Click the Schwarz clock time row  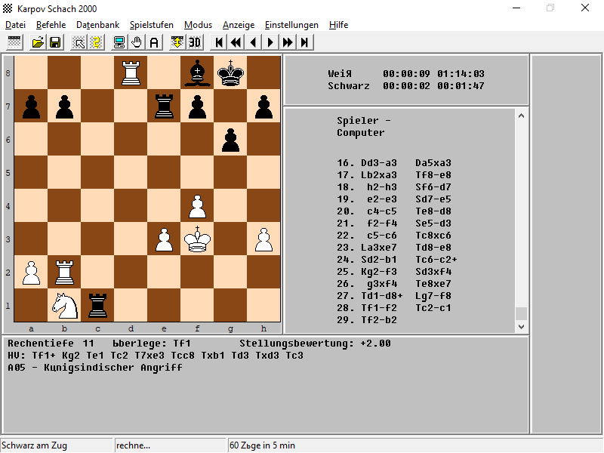[x=406, y=86]
